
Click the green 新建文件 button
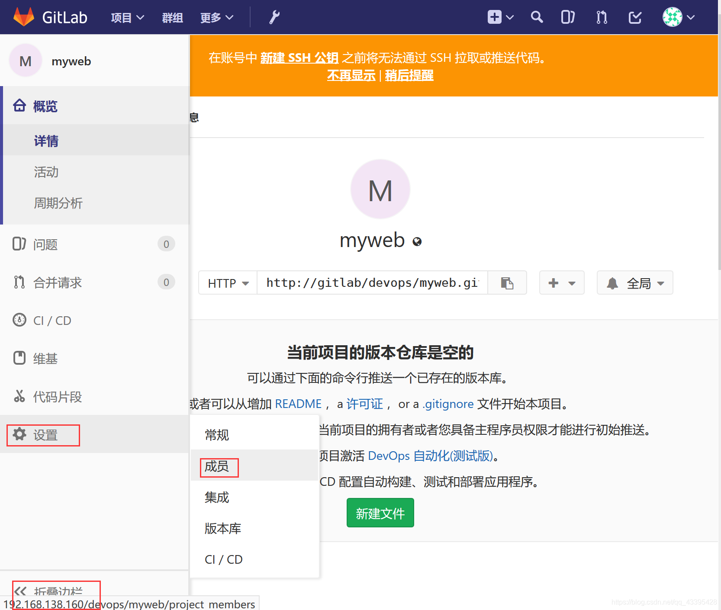380,513
